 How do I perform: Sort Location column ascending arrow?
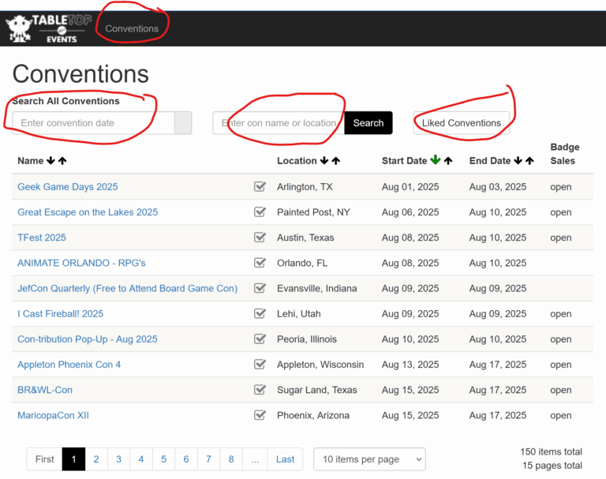pyautogui.click(x=335, y=161)
